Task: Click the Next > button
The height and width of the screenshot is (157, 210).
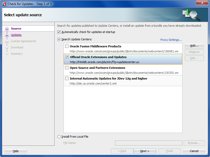Action: pyautogui.click(x=145, y=151)
